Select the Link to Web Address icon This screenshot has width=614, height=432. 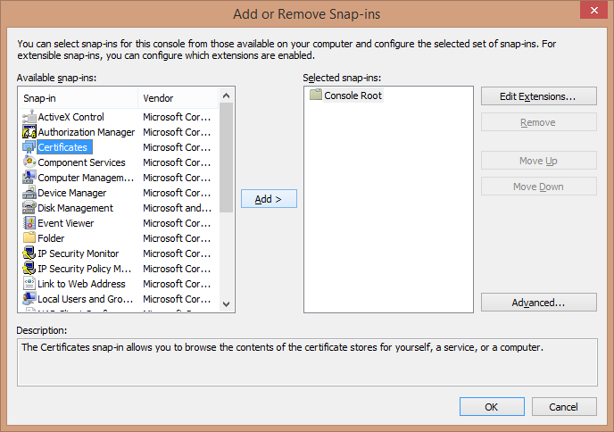coord(29,284)
